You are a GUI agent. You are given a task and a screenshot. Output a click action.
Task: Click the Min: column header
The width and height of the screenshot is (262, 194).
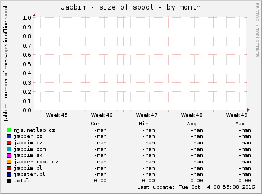[x=144, y=124]
